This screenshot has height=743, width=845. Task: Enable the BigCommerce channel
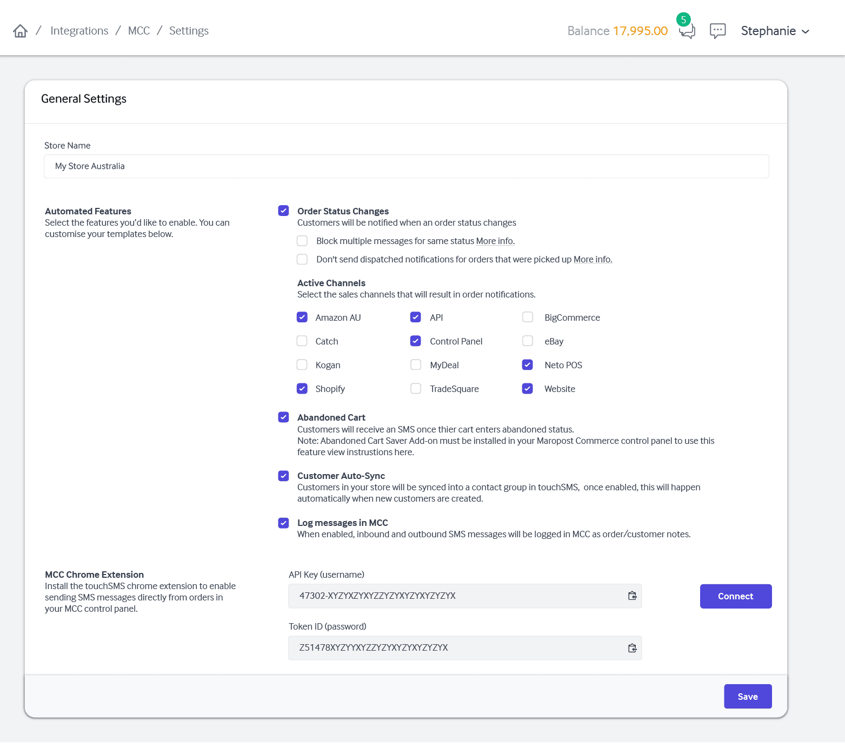tap(528, 317)
